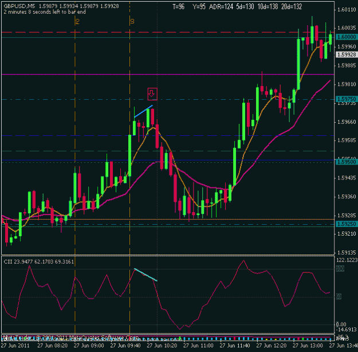Click the 100 level label on CII scale
Image resolution: width=358 pixels, height=352 pixels.
point(340,269)
